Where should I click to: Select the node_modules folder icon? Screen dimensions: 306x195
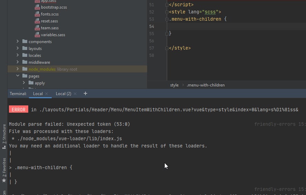[25, 69]
